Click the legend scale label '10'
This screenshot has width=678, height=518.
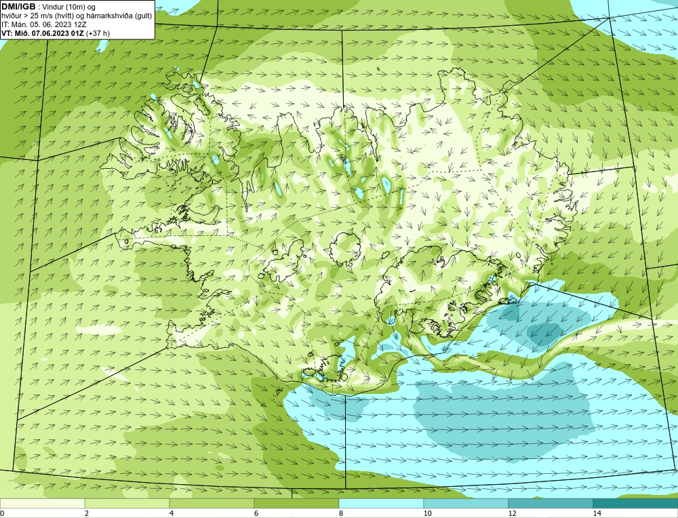click(428, 513)
